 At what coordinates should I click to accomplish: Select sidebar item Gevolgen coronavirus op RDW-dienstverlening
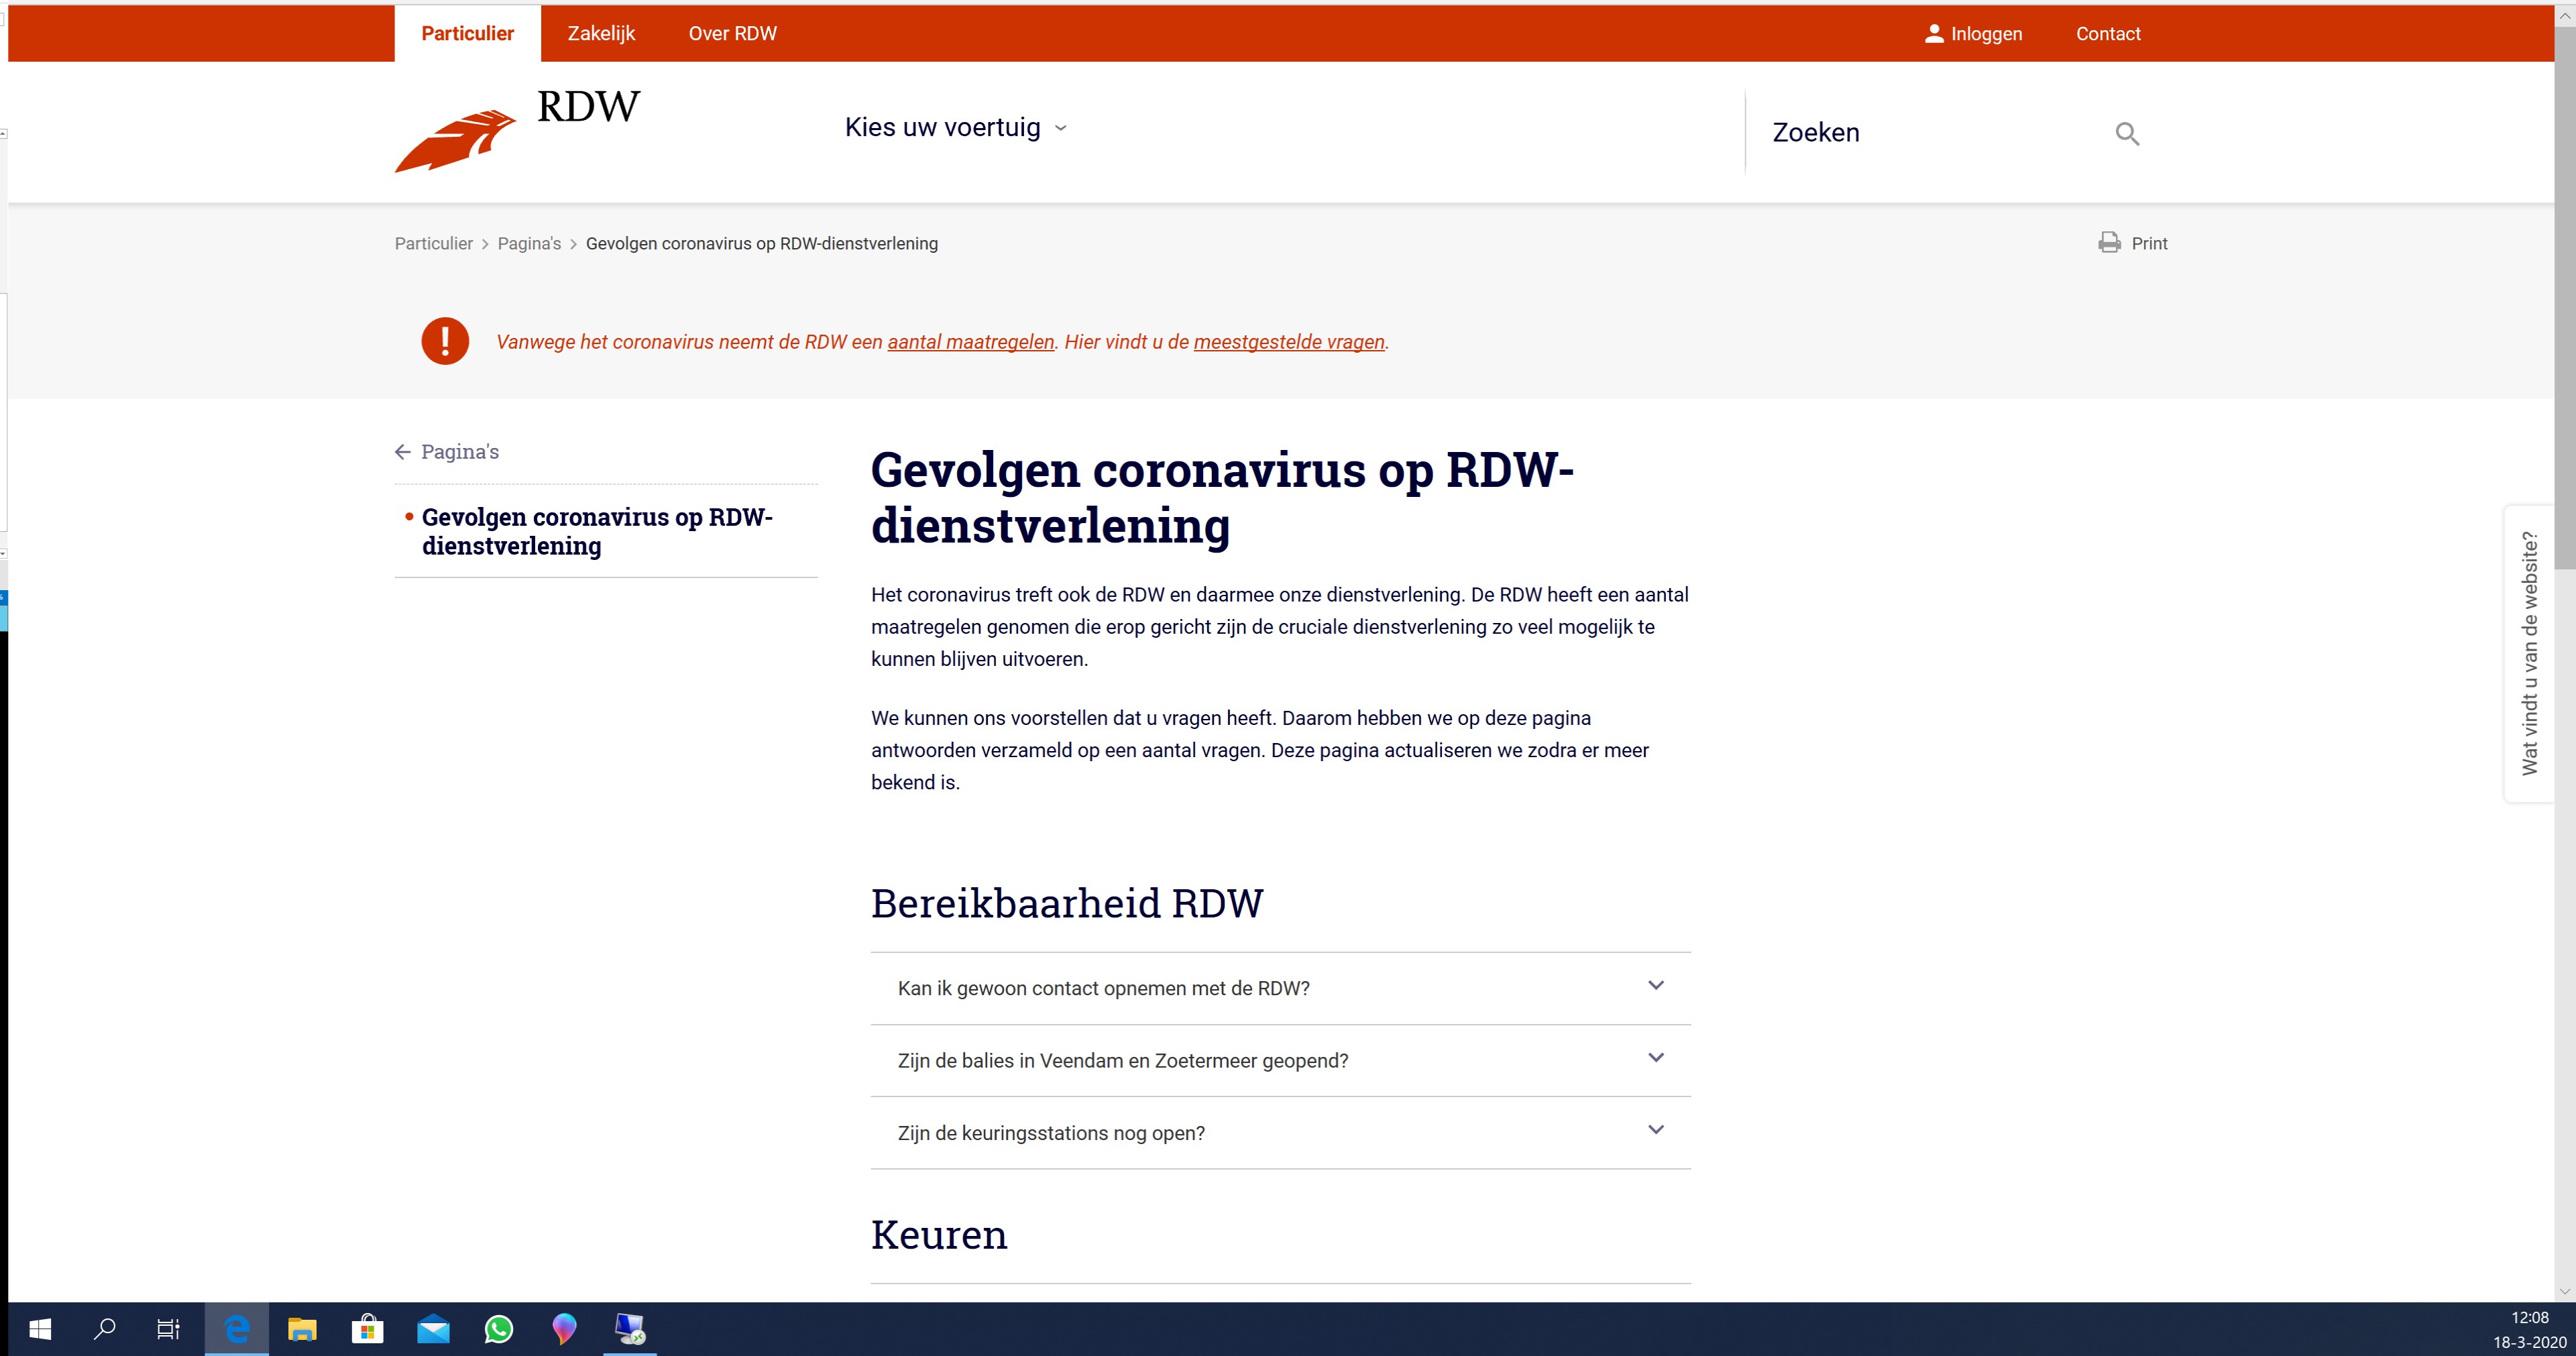click(x=597, y=531)
